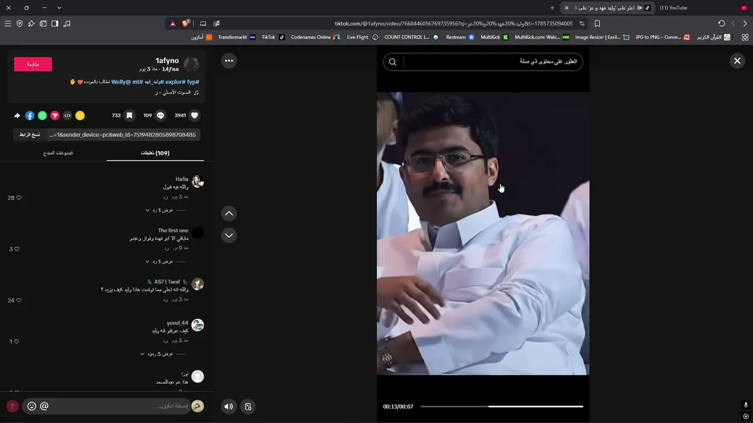Seek the video using the progress bar
The height and width of the screenshot is (423, 753).
pos(502,407)
